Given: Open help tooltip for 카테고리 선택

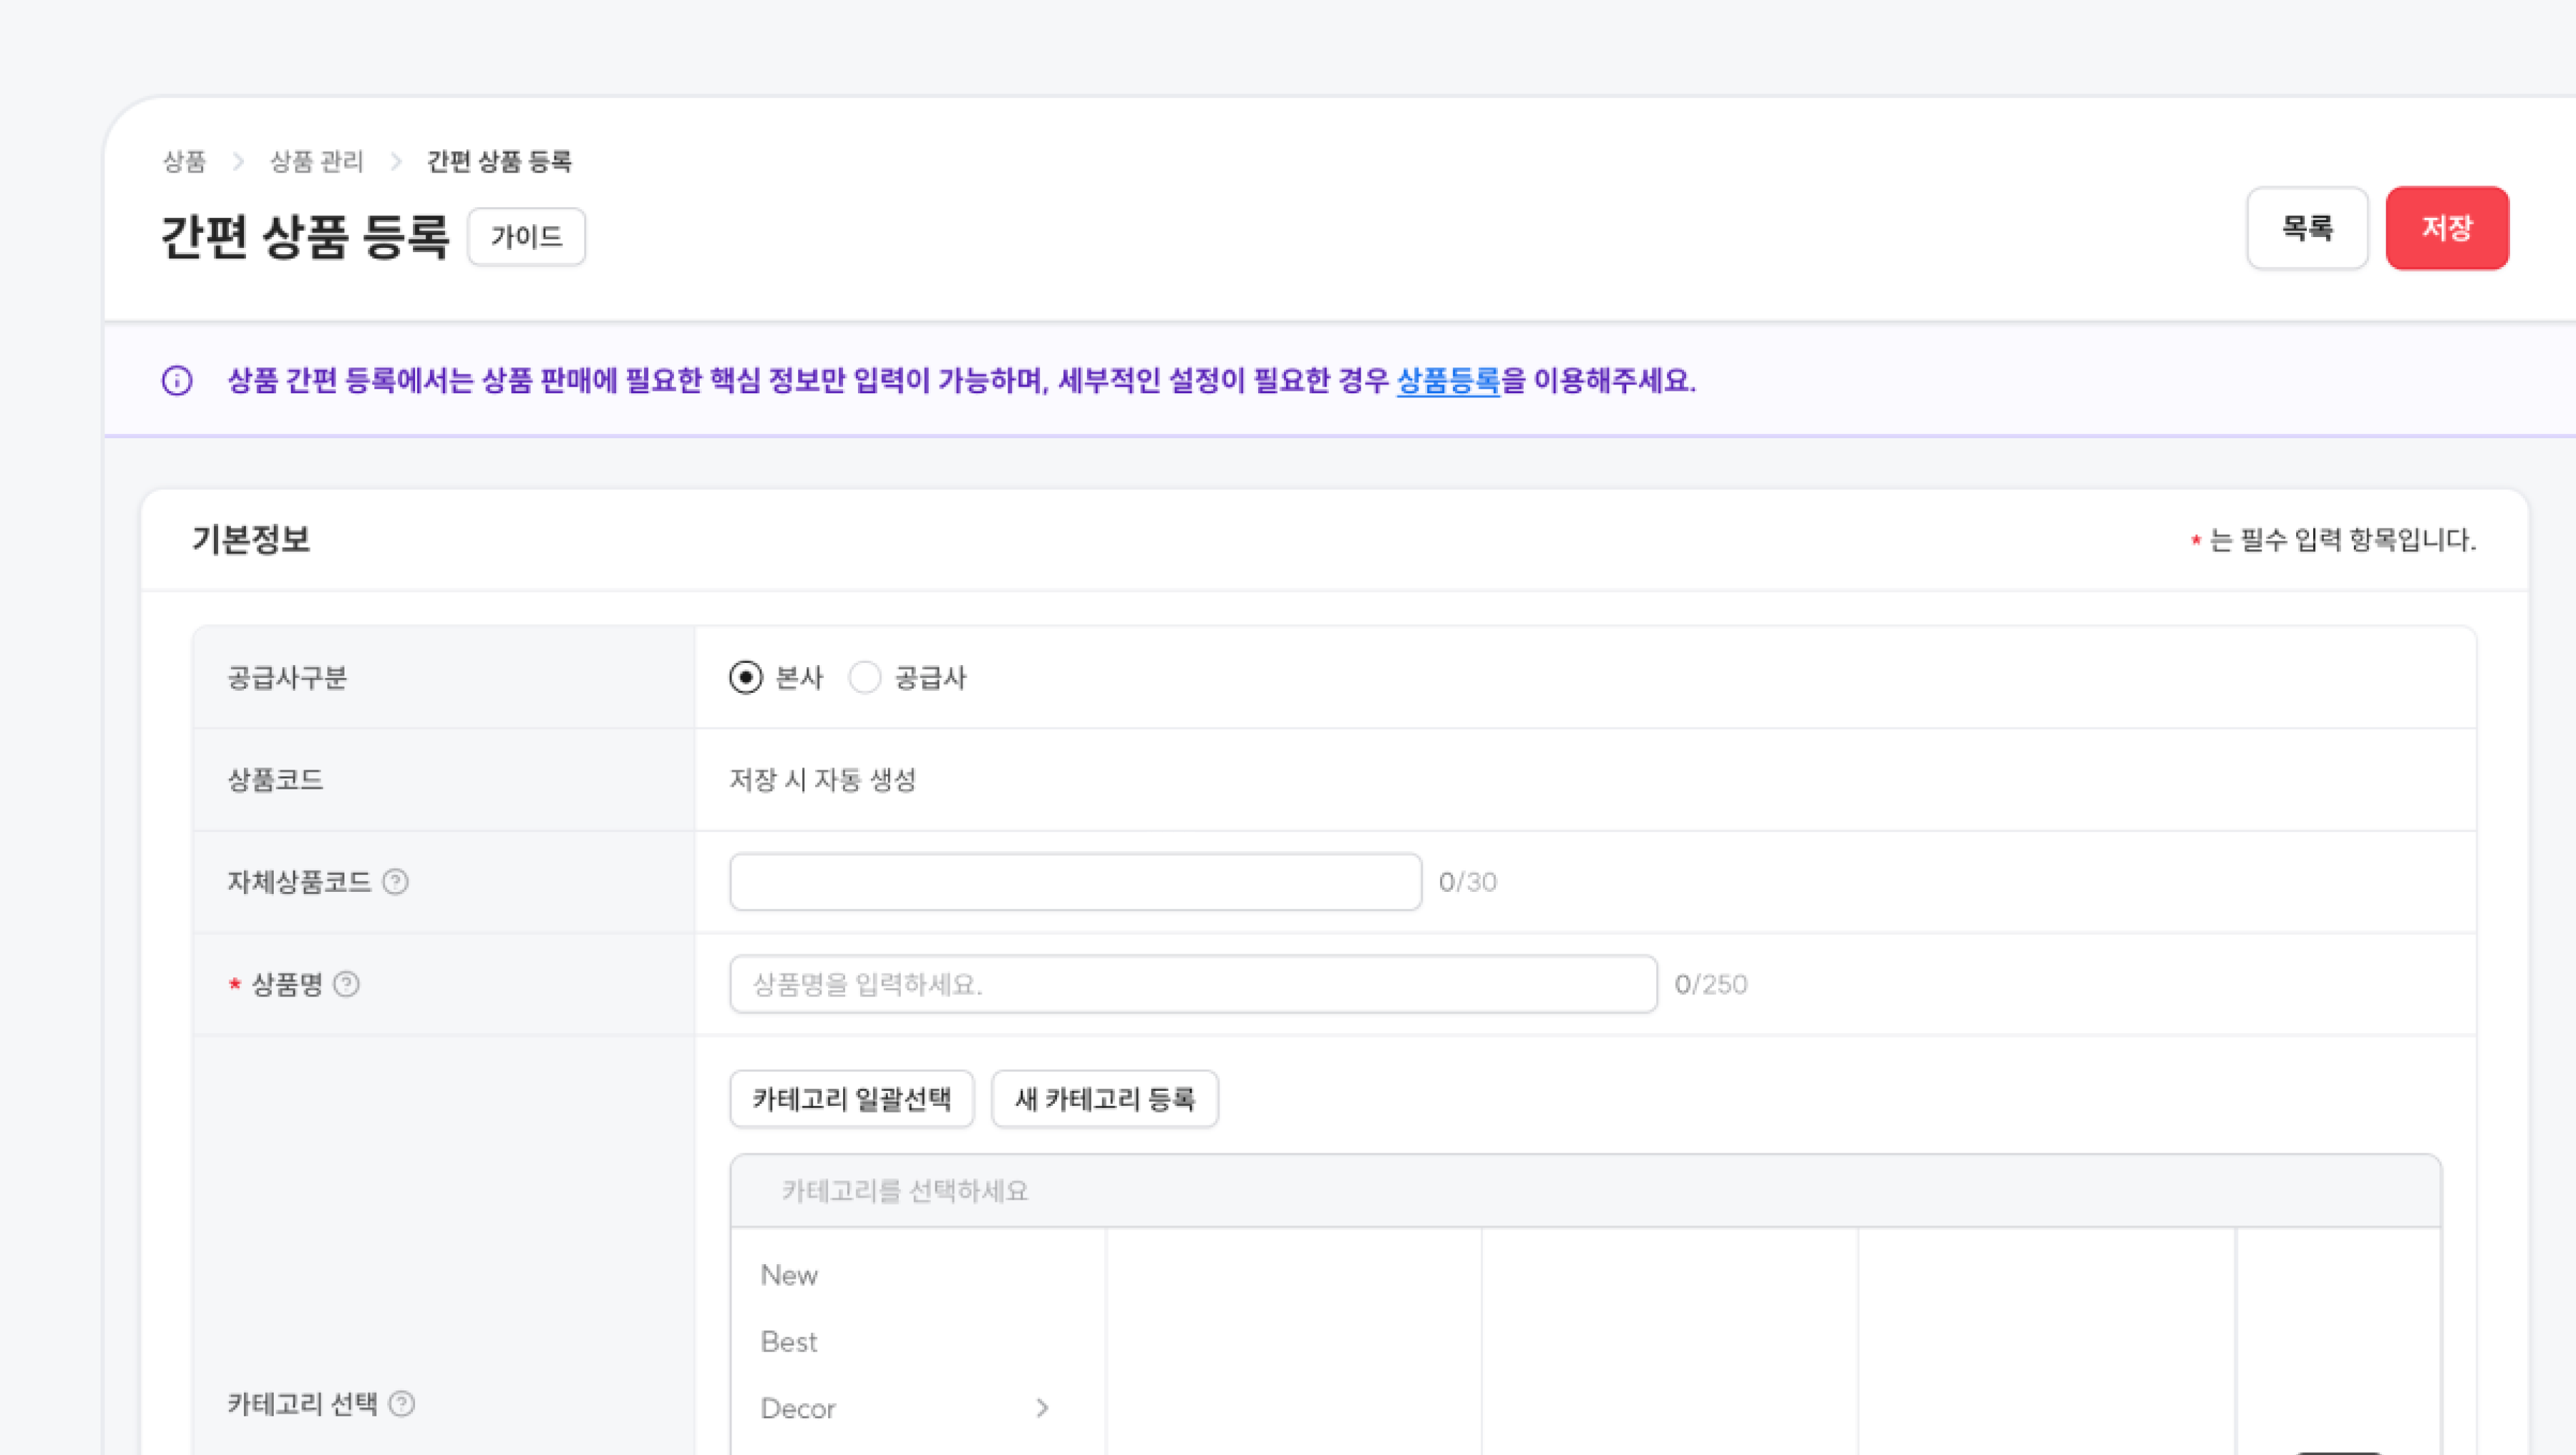Looking at the screenshot, I should [x=402, y=1404].
